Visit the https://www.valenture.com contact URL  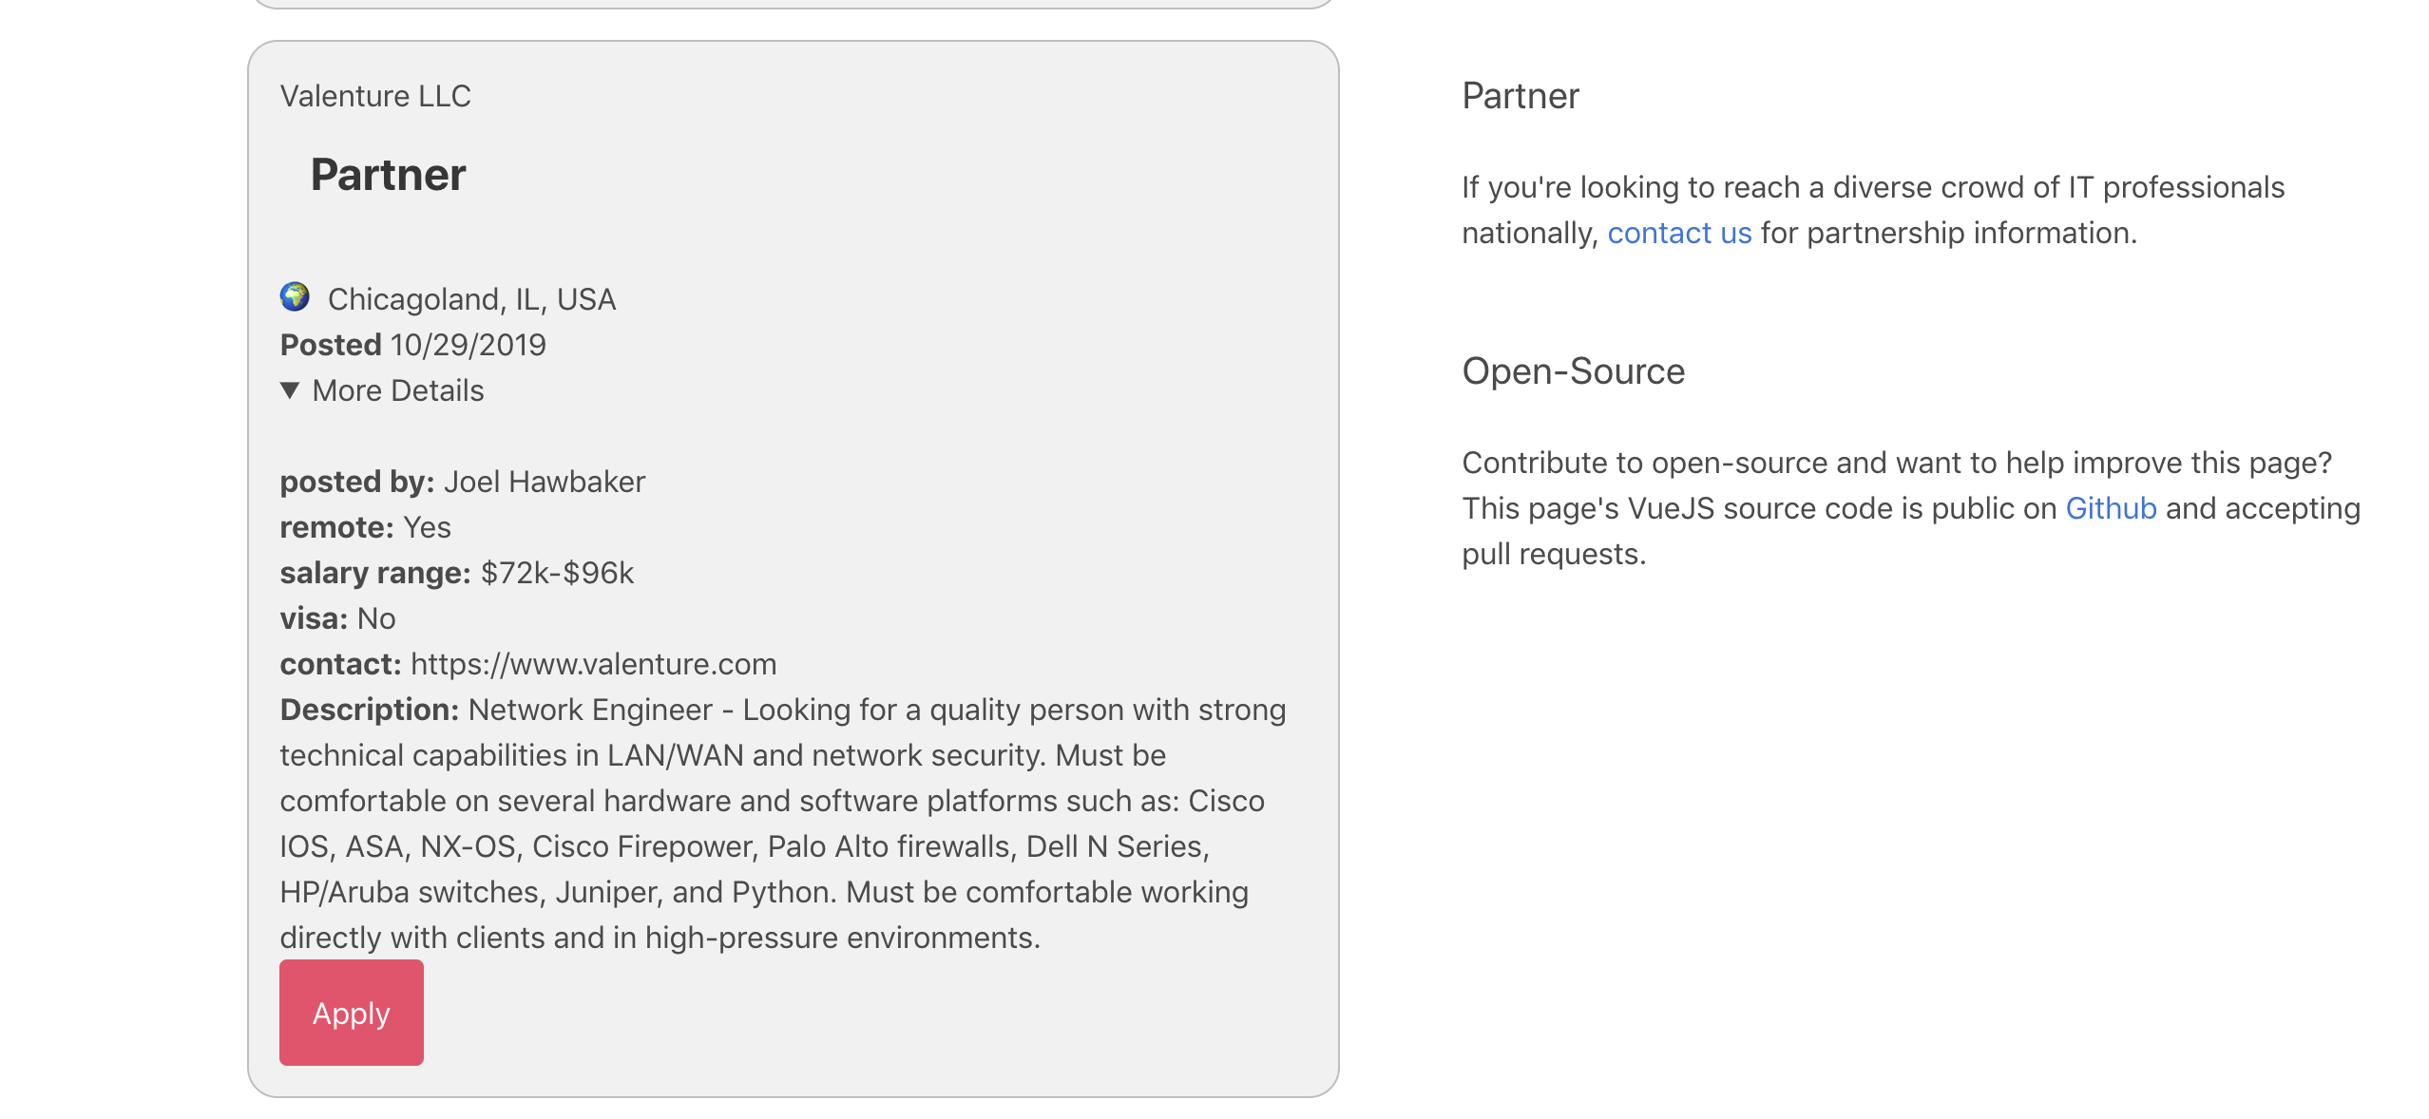592,664
